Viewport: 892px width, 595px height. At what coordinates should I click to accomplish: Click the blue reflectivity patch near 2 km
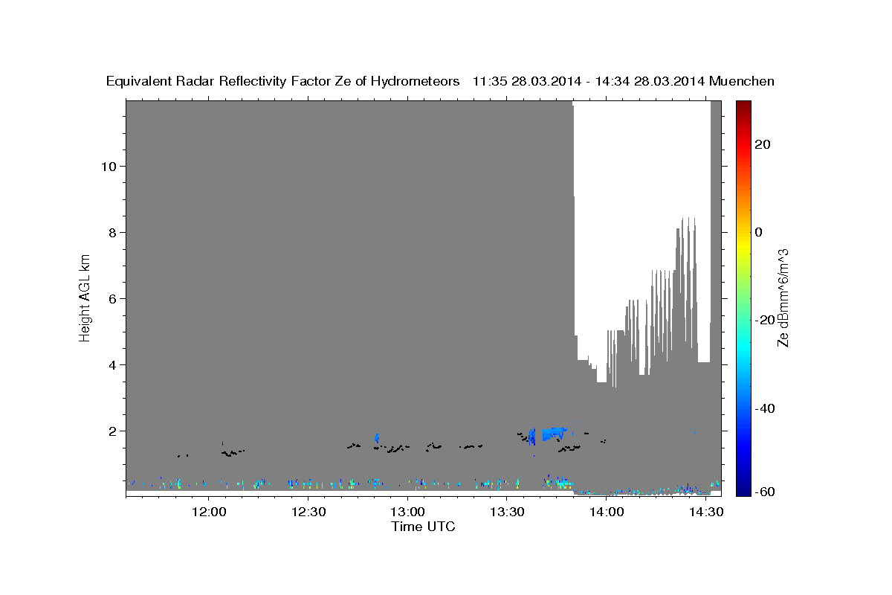[x=554, y=434]
